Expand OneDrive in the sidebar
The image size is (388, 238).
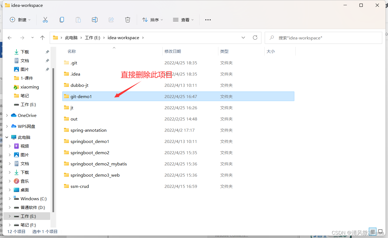pyautogui.click(x=6, y=115)
